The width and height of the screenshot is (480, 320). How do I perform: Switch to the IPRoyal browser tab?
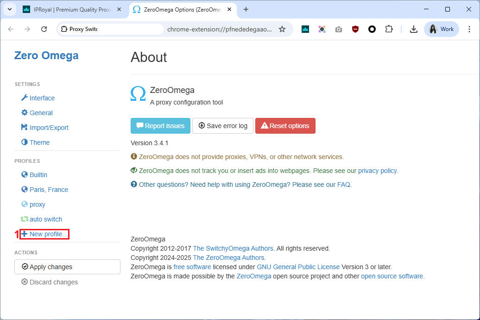69,9
